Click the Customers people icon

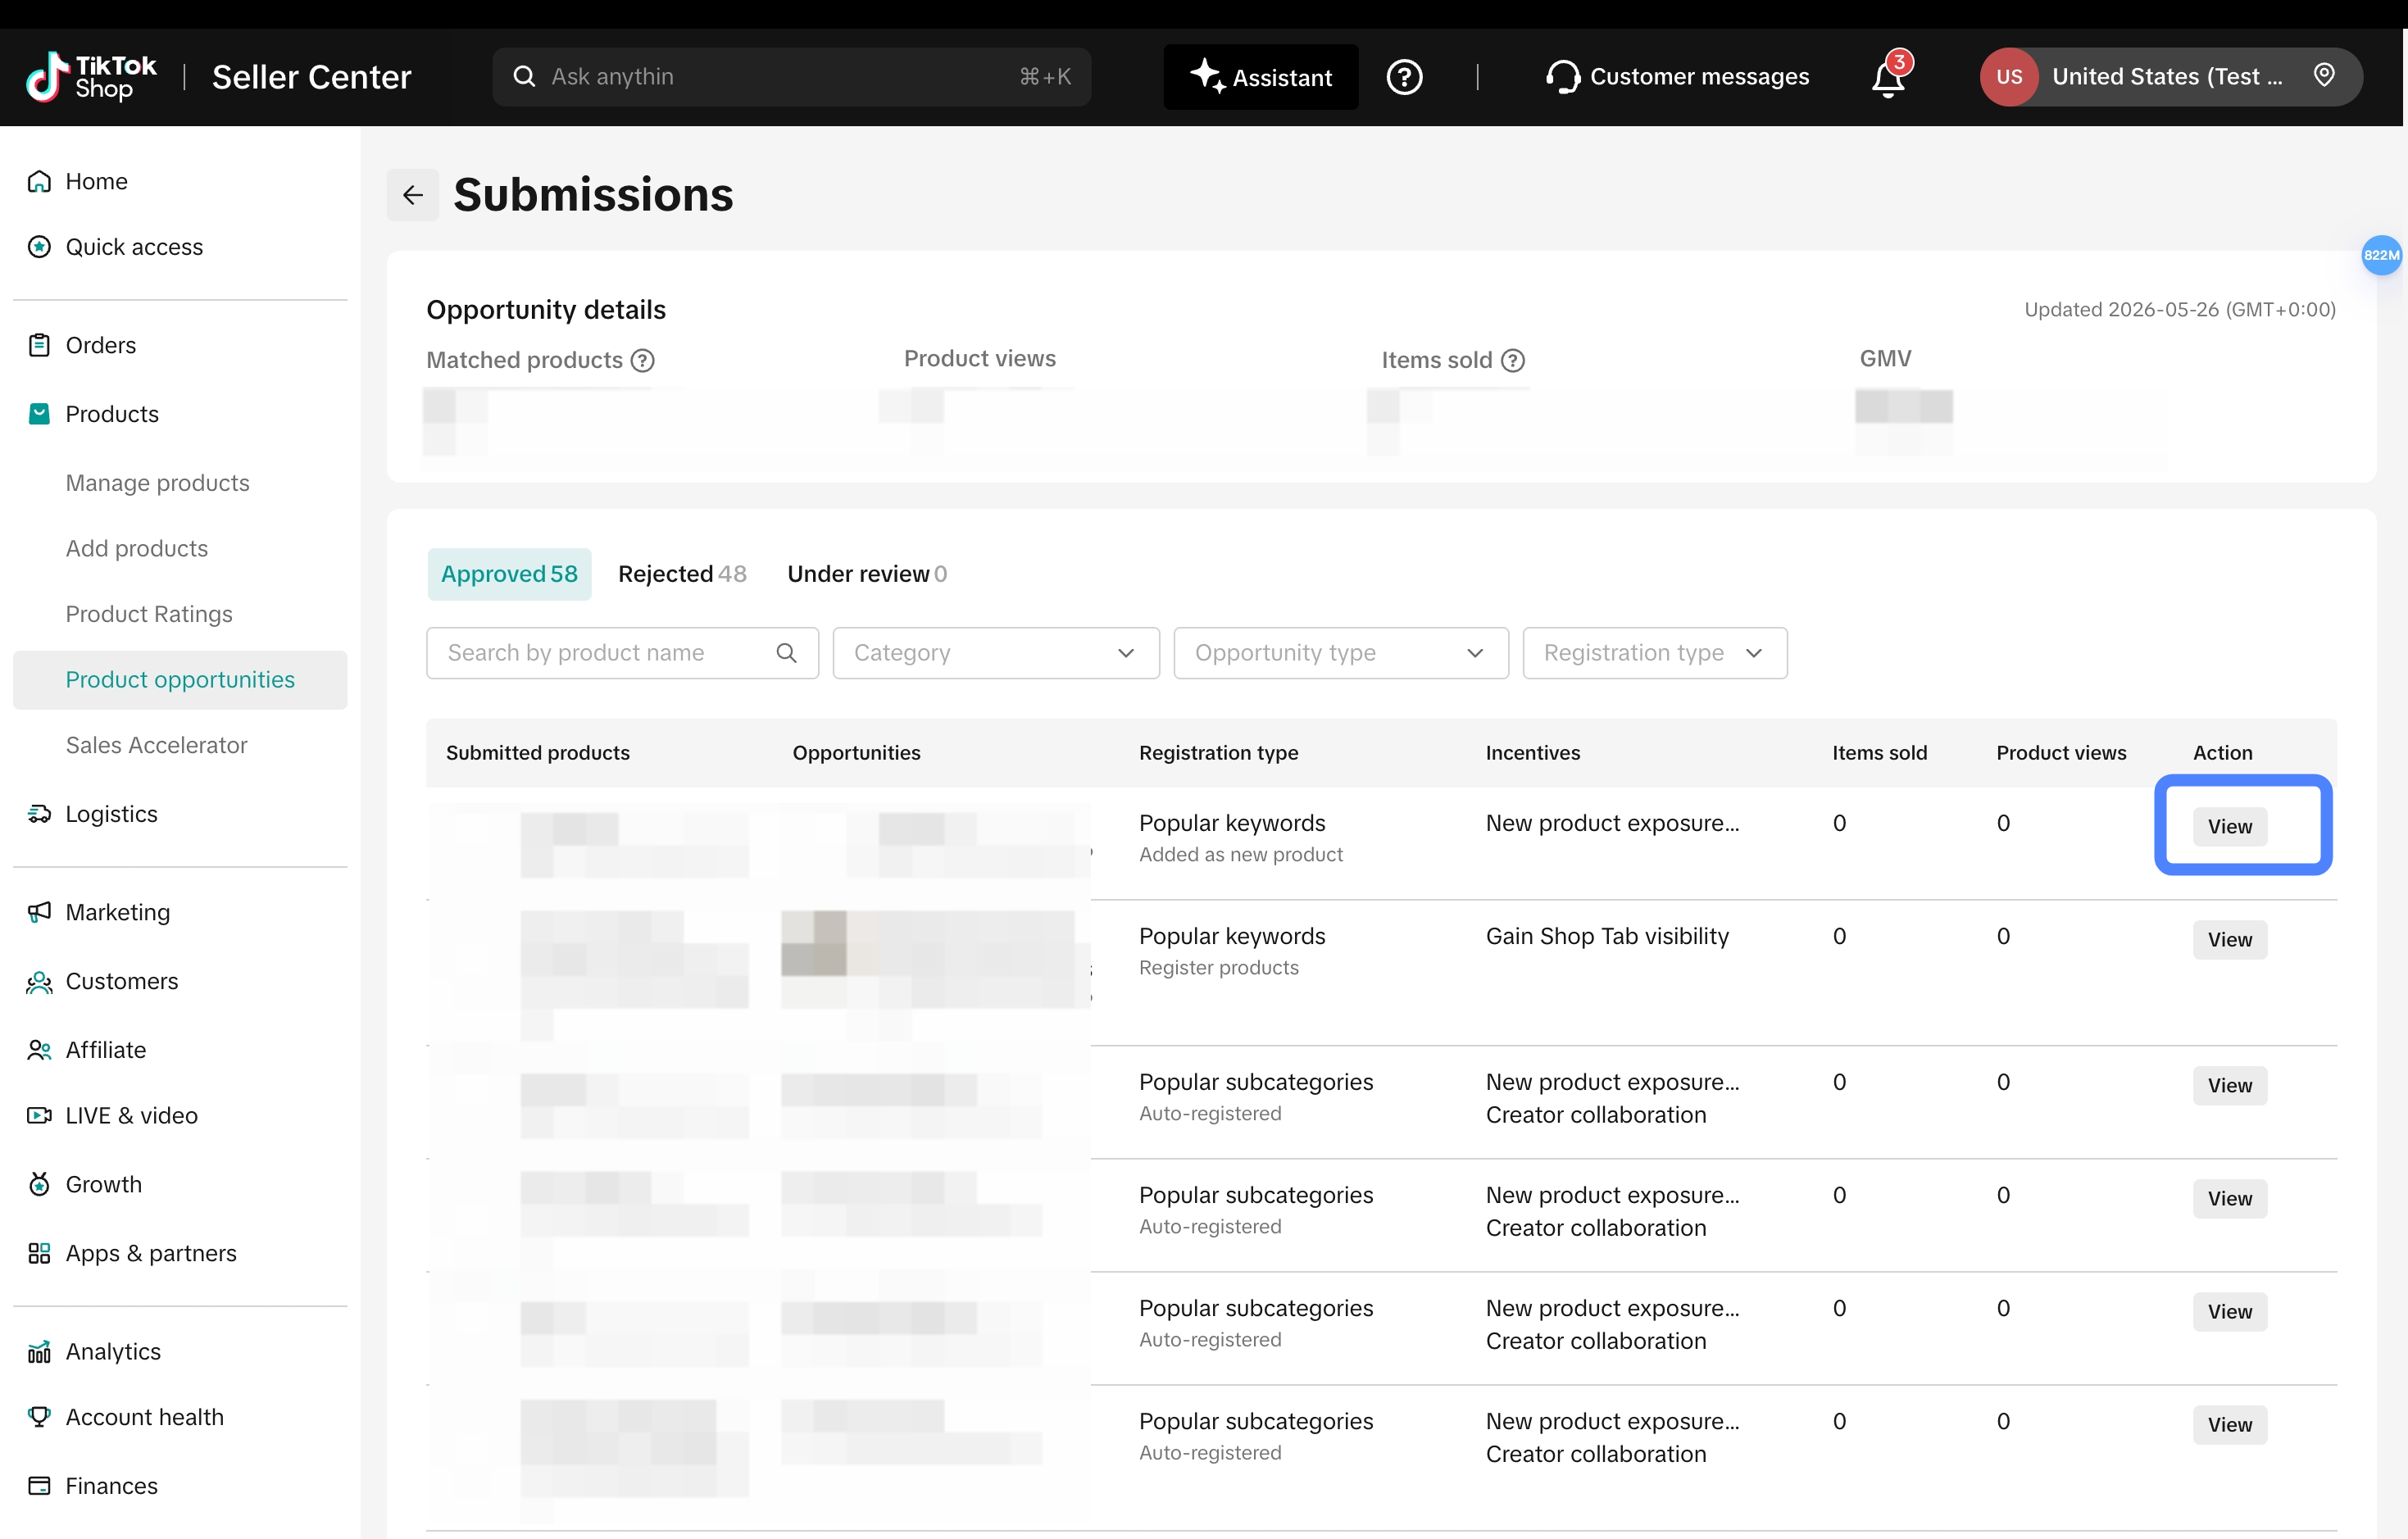[x=39, y=981]
